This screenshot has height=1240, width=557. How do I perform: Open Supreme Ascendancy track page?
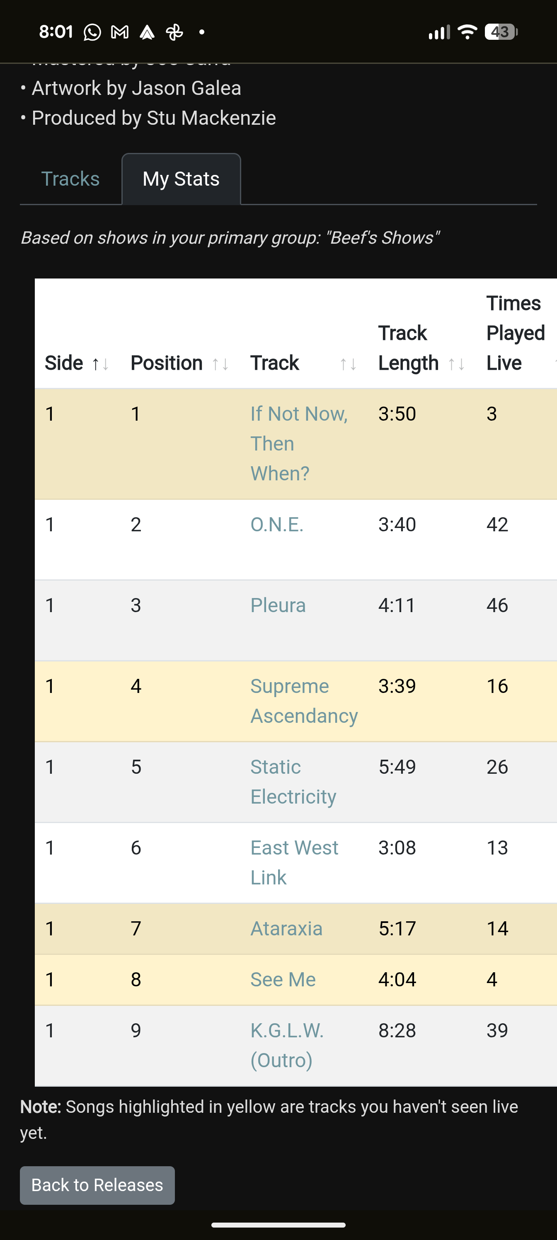(303, 701)
